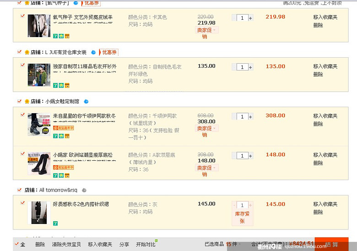
Task: Expand 卖家促销 dropdown for the 148.00 boots
Action: pyautogui.click(x=207, y=168)
